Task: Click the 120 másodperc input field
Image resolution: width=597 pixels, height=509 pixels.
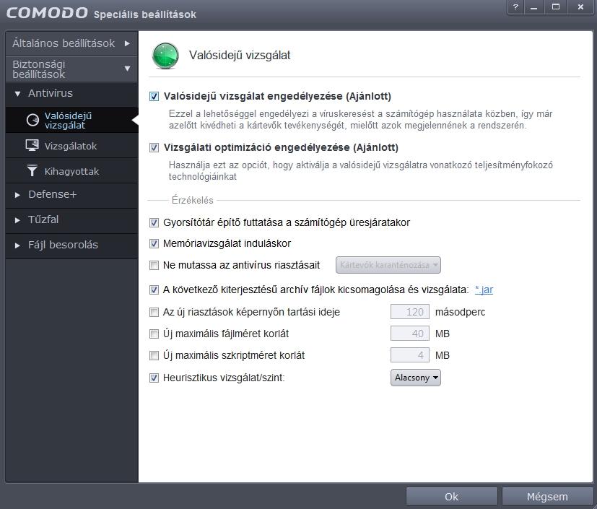Action: point(410,312)
